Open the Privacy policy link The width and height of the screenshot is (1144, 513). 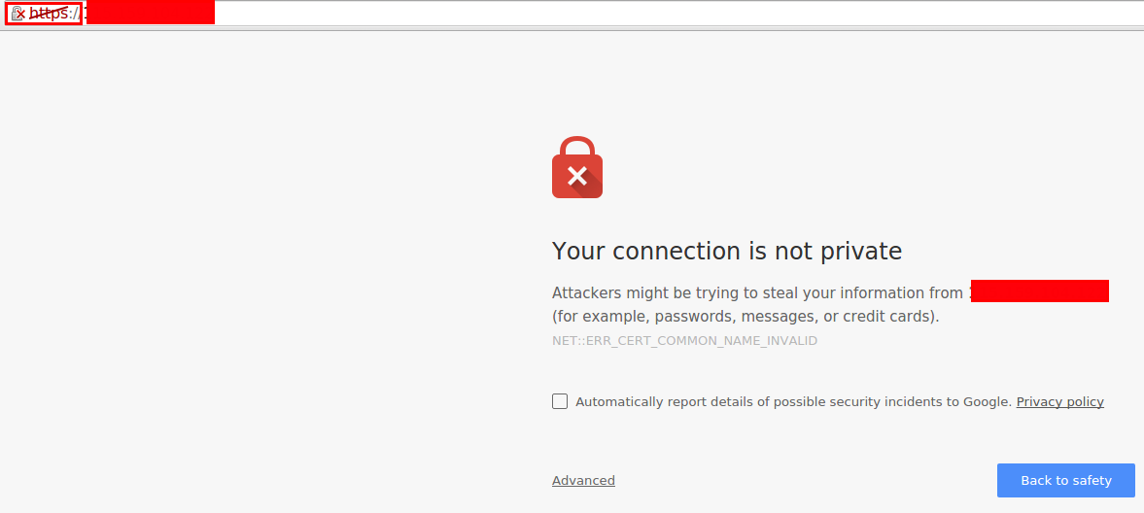pyautogui.click(x=1059, y=402)
